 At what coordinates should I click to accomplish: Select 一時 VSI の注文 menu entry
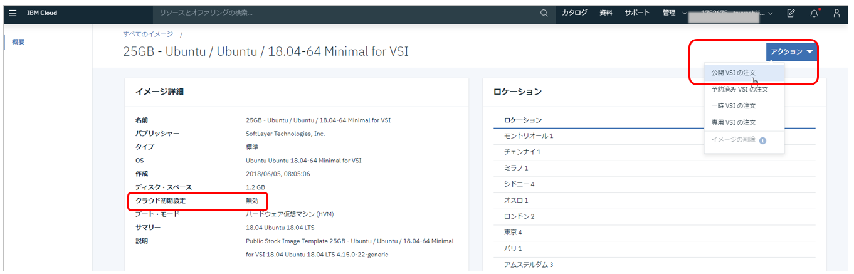[744, 105]
